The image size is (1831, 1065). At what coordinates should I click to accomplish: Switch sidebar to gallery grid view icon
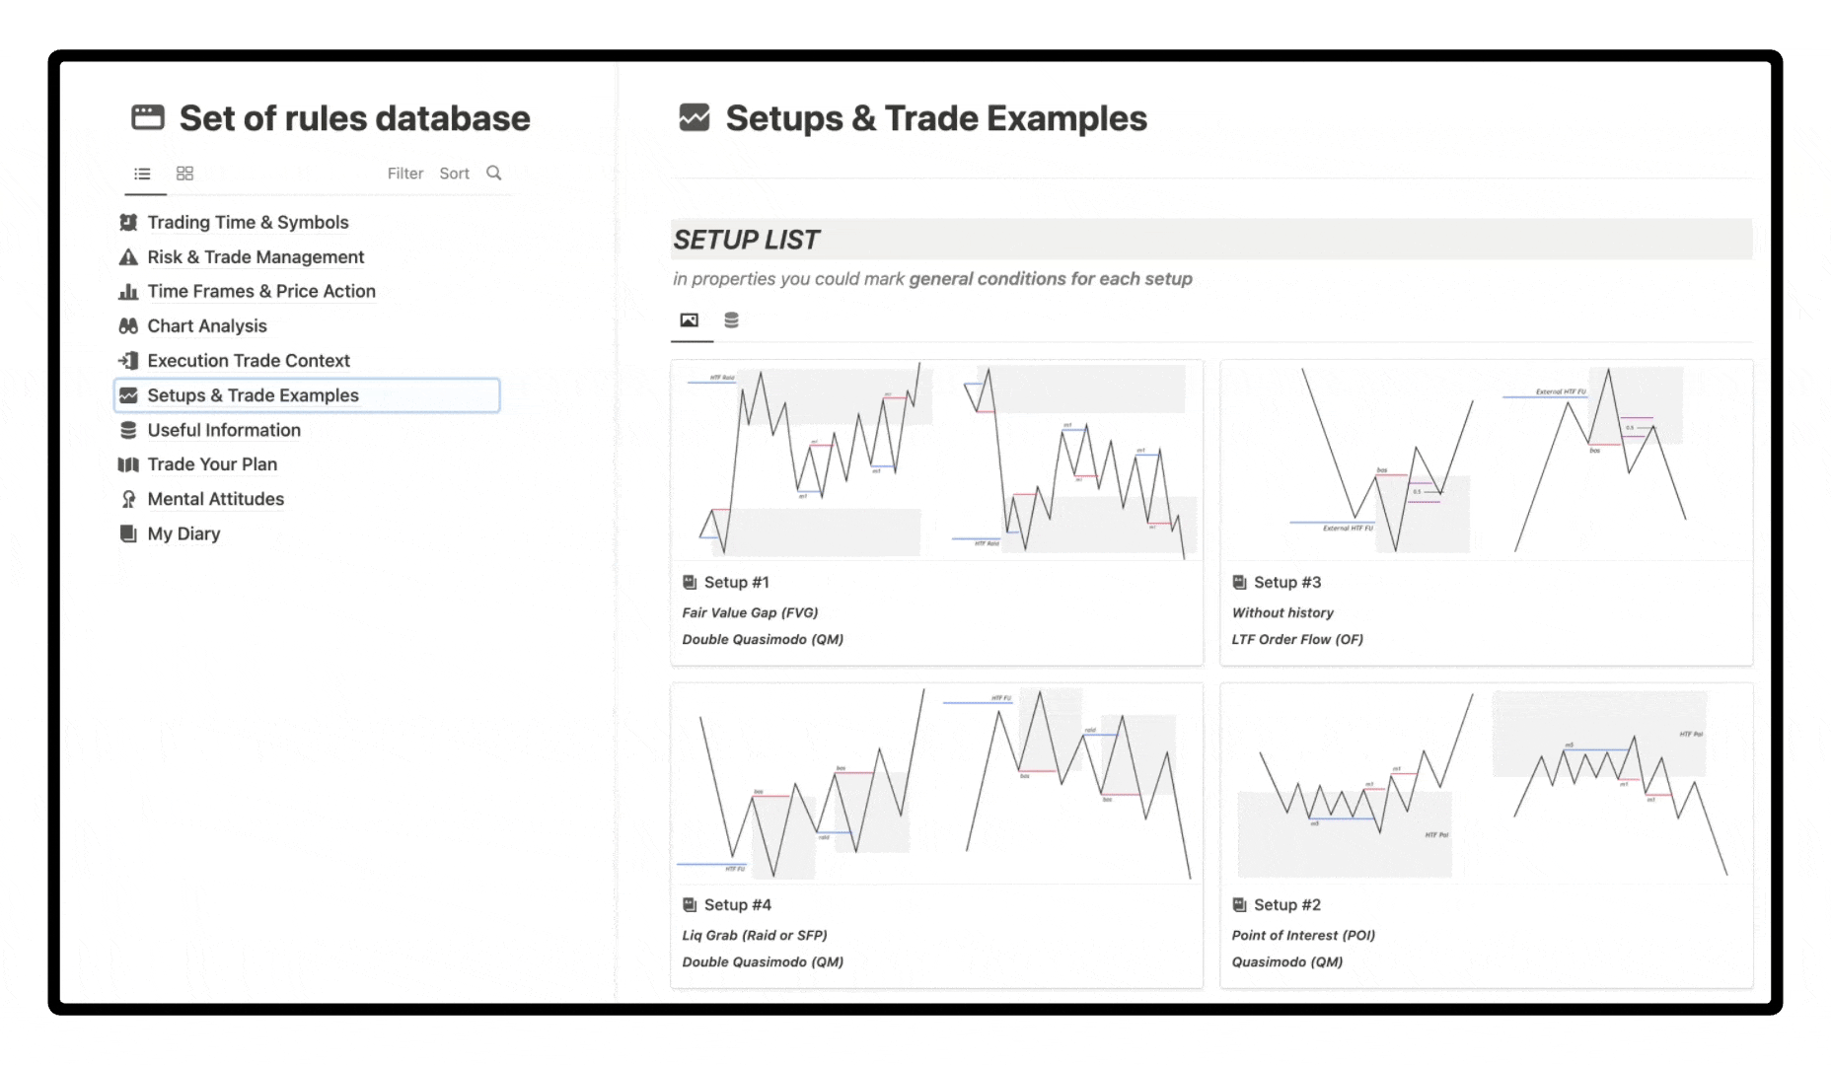[184, 174]
